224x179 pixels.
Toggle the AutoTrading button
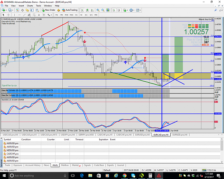point(70,10)
